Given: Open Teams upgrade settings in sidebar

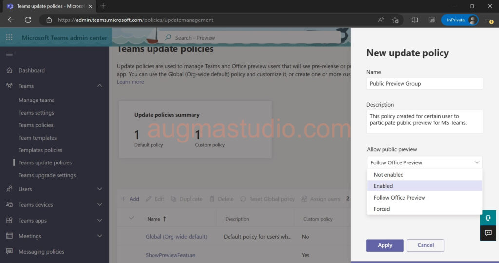Looking at the screenshot, I should 47,175.
